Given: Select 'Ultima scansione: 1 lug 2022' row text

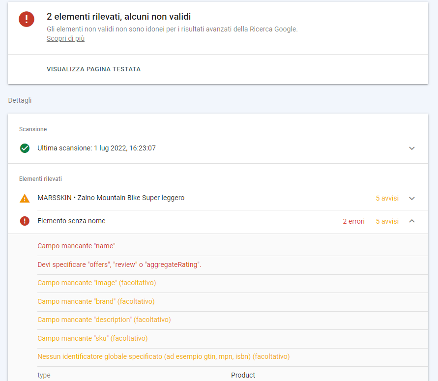Looking at the screenshot, I should point(96,148).
